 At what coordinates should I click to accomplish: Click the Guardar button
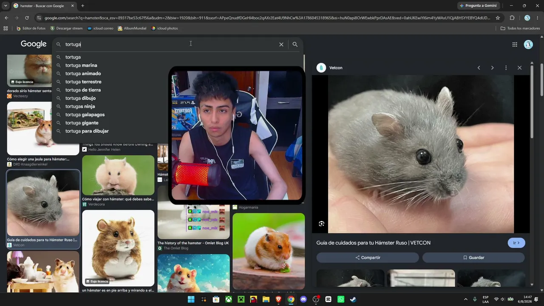pos(473,258)
